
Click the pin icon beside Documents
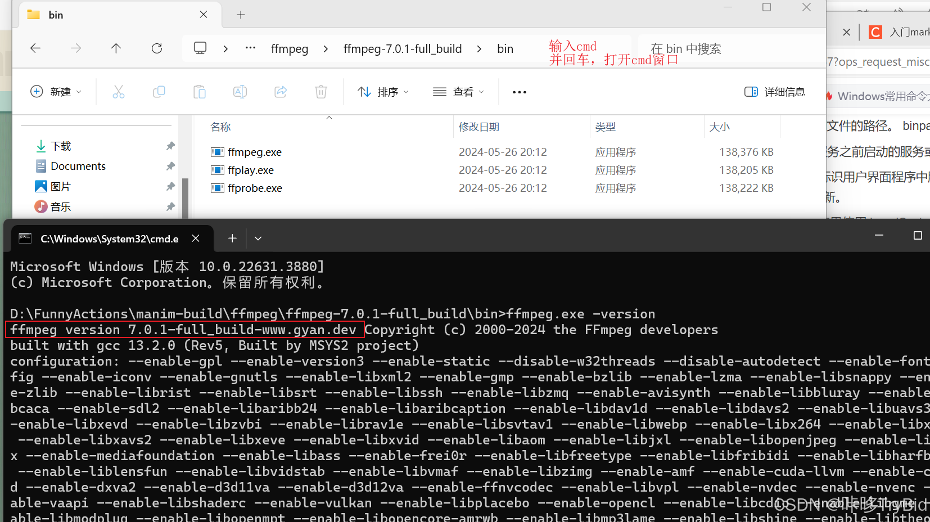pos(170,166)
